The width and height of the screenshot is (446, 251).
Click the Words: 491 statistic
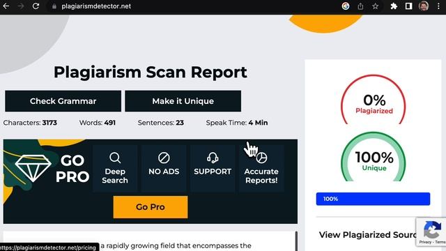[98, 123]
